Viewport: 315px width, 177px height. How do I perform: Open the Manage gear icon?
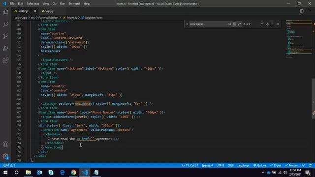coord(5,156)
